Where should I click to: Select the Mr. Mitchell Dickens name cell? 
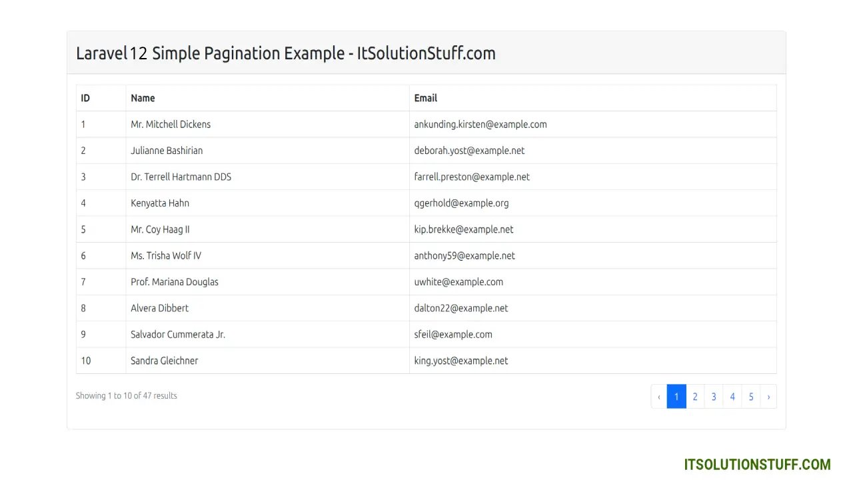pos(171,124)
